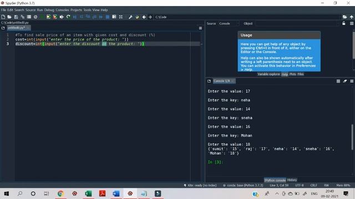
Task: Open the Edit menu
Action: [10, 10]
